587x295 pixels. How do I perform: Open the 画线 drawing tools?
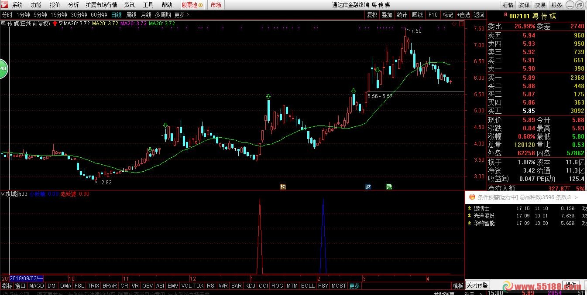(418, 15)
